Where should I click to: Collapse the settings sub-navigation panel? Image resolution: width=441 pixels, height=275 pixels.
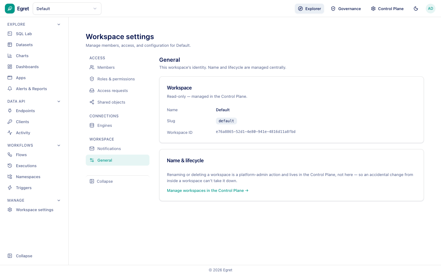(118, 182)
